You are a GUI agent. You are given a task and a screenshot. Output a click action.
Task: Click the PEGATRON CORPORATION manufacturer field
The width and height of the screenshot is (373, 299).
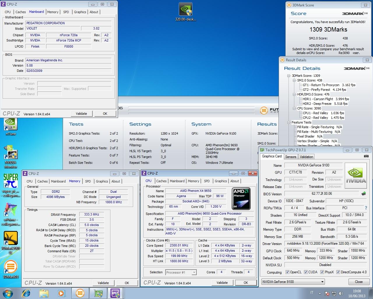point(68,23)
